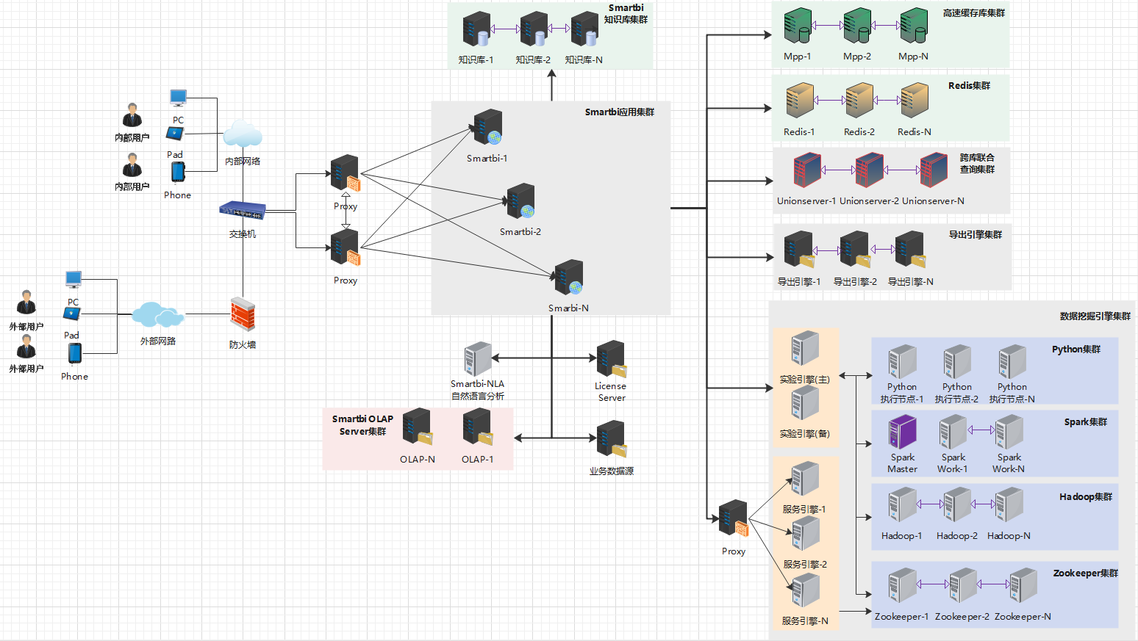Image resolution: width=1138 pixels, height=641 pixels.
Task: Click the Smartbi OLAP Server集群 label
Action: pos(362,425)
